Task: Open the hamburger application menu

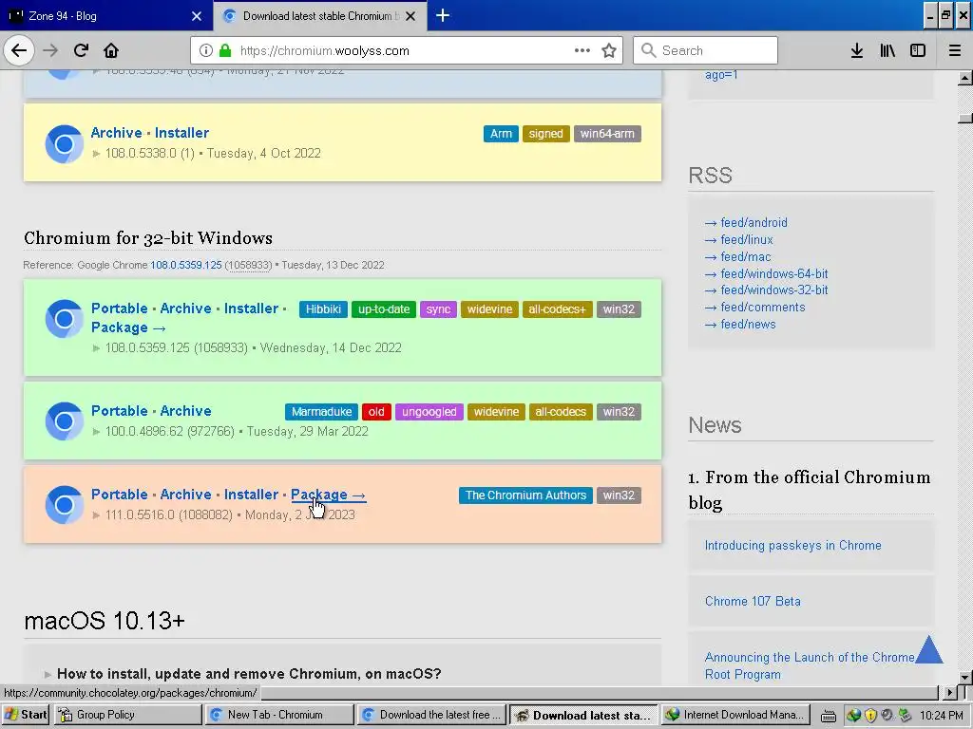Action: pyautogui.click(x=955, y=50)
